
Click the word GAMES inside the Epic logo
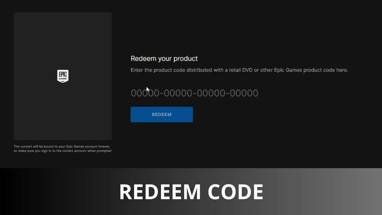(63, 79)
